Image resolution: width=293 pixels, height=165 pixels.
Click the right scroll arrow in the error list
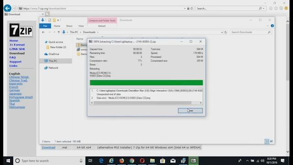[x=201, y=103]
